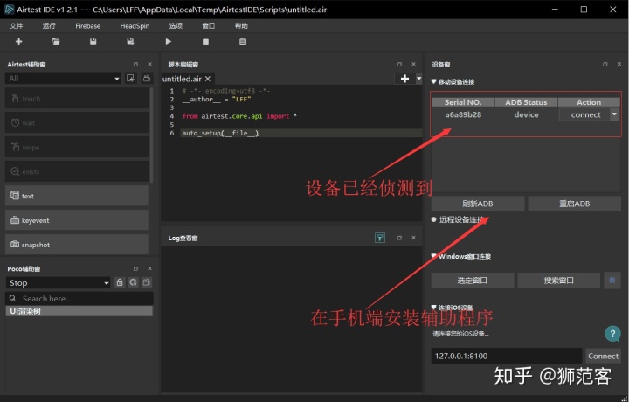Image resolution: width=629 pixels, height=402 pixels.
Task: Click the Poco Search here field
Action: 79,299
